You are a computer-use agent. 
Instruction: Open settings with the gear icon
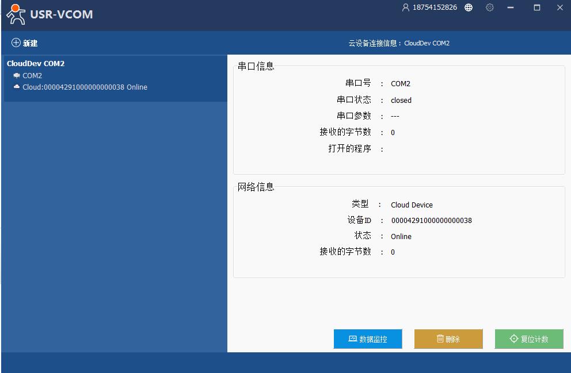coord(490,7)
